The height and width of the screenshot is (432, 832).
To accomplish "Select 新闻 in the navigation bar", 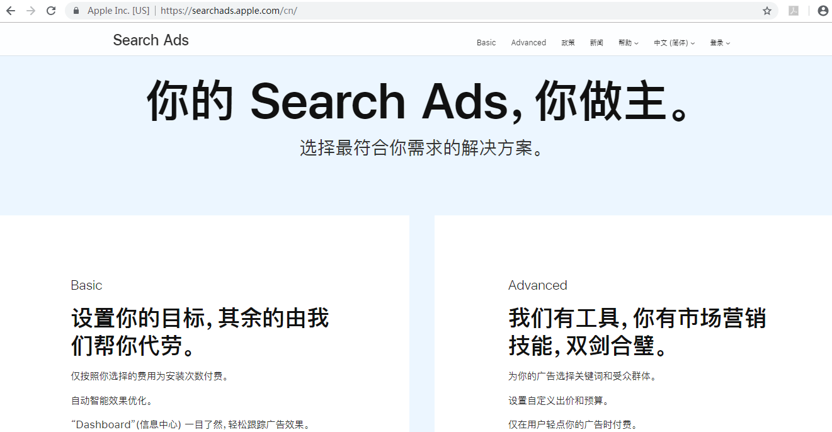I will (596, 43).
